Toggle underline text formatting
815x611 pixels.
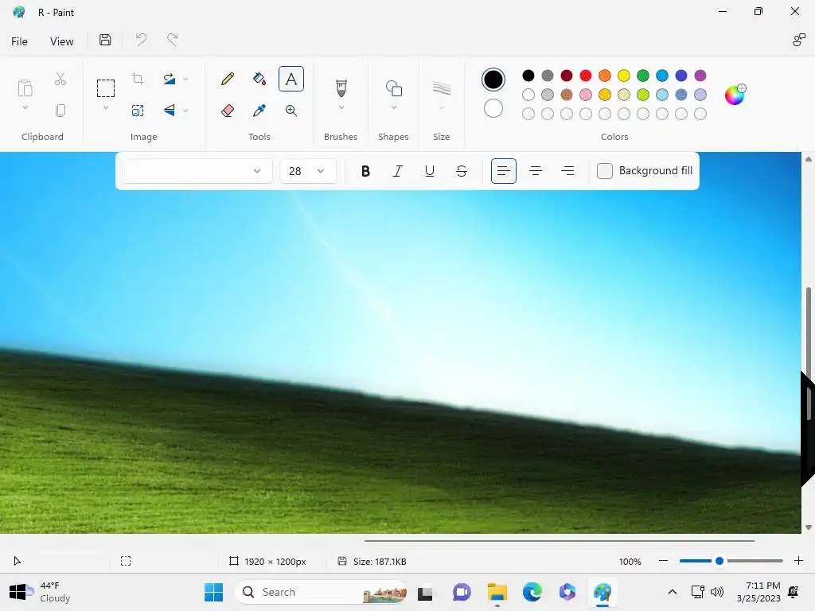point(429,171)
